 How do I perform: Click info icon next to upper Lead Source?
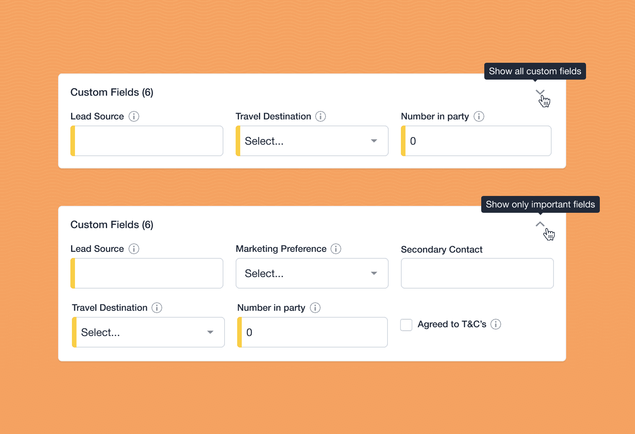tap(134, 116)
